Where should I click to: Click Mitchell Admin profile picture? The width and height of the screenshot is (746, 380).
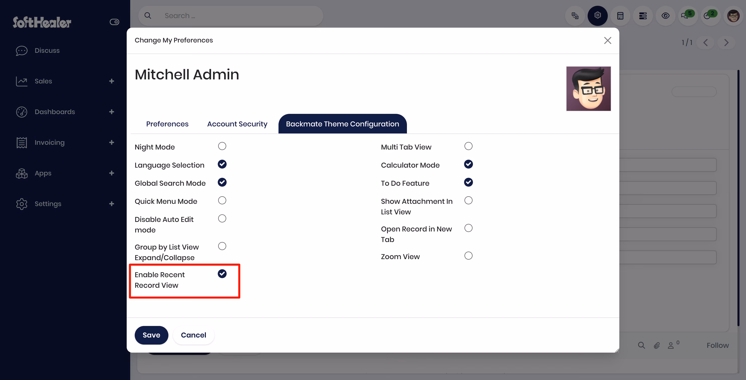tap(588, 89)
